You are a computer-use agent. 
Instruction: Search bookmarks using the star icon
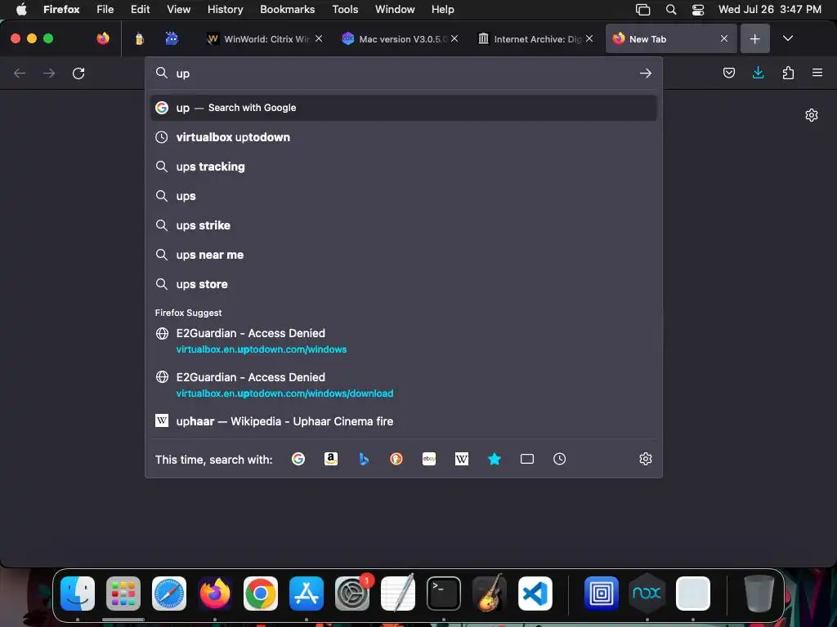495,459
